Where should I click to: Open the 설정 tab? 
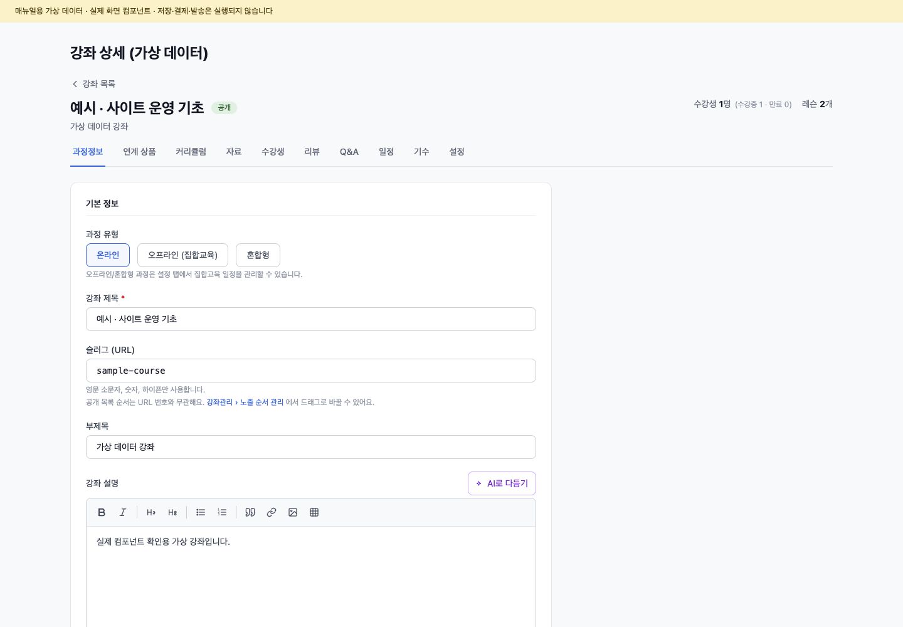457,152
